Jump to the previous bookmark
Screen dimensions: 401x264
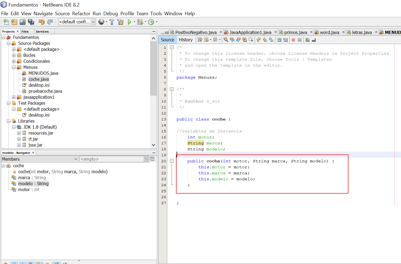[x=259, y=40]
